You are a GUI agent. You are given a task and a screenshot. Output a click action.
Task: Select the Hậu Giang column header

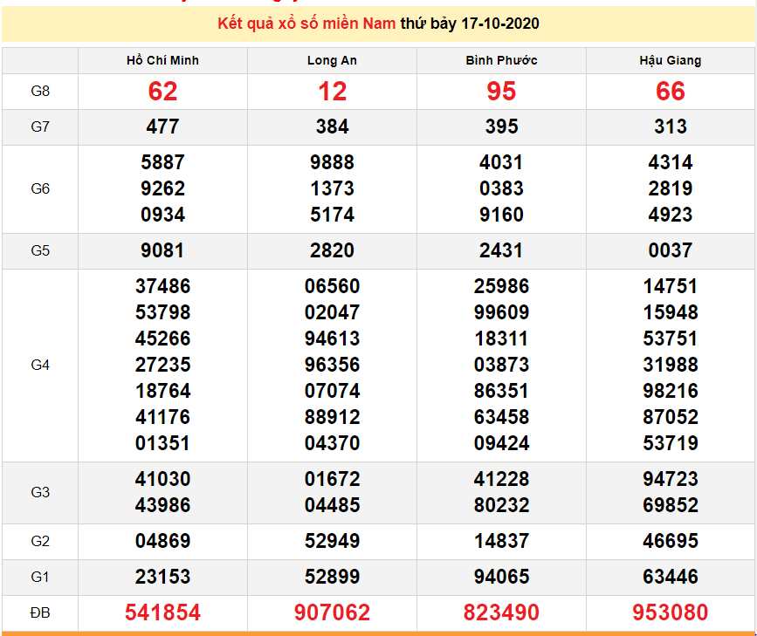click(x=671, y=60)
